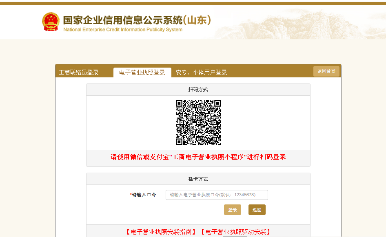Screen dimensions: 386x237
Task: Click the National Enterprise Credit Information subtitle
Action: (123, 30)
